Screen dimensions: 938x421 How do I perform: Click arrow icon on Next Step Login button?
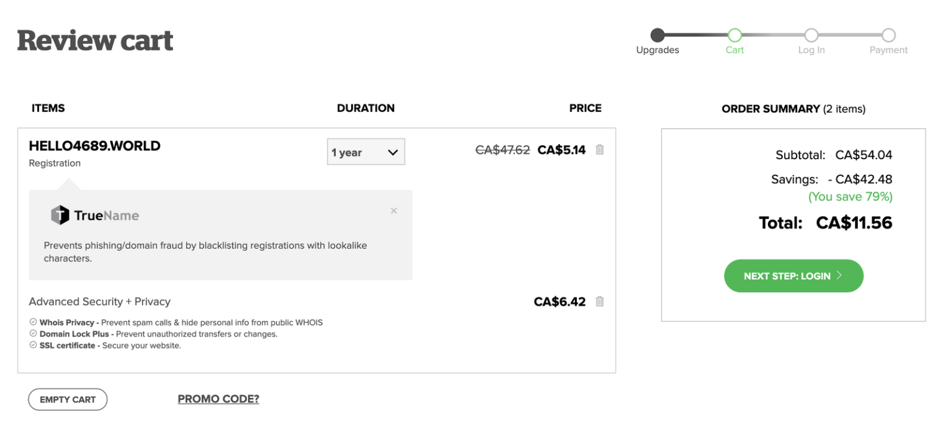(x=839, y=276)
